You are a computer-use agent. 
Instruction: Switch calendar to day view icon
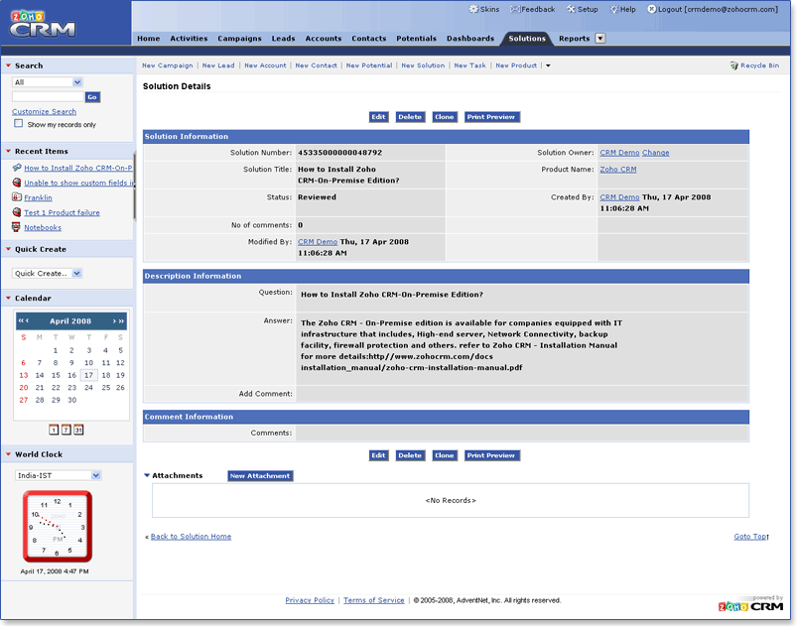tap(54, 430)
